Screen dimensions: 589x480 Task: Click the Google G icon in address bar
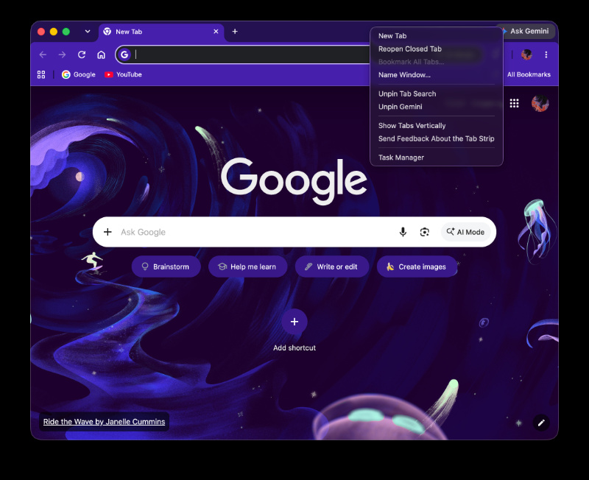tap(124, 54)
